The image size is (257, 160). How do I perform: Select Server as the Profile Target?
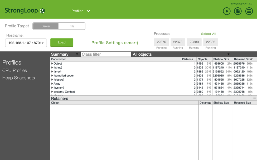coord(46,26)
